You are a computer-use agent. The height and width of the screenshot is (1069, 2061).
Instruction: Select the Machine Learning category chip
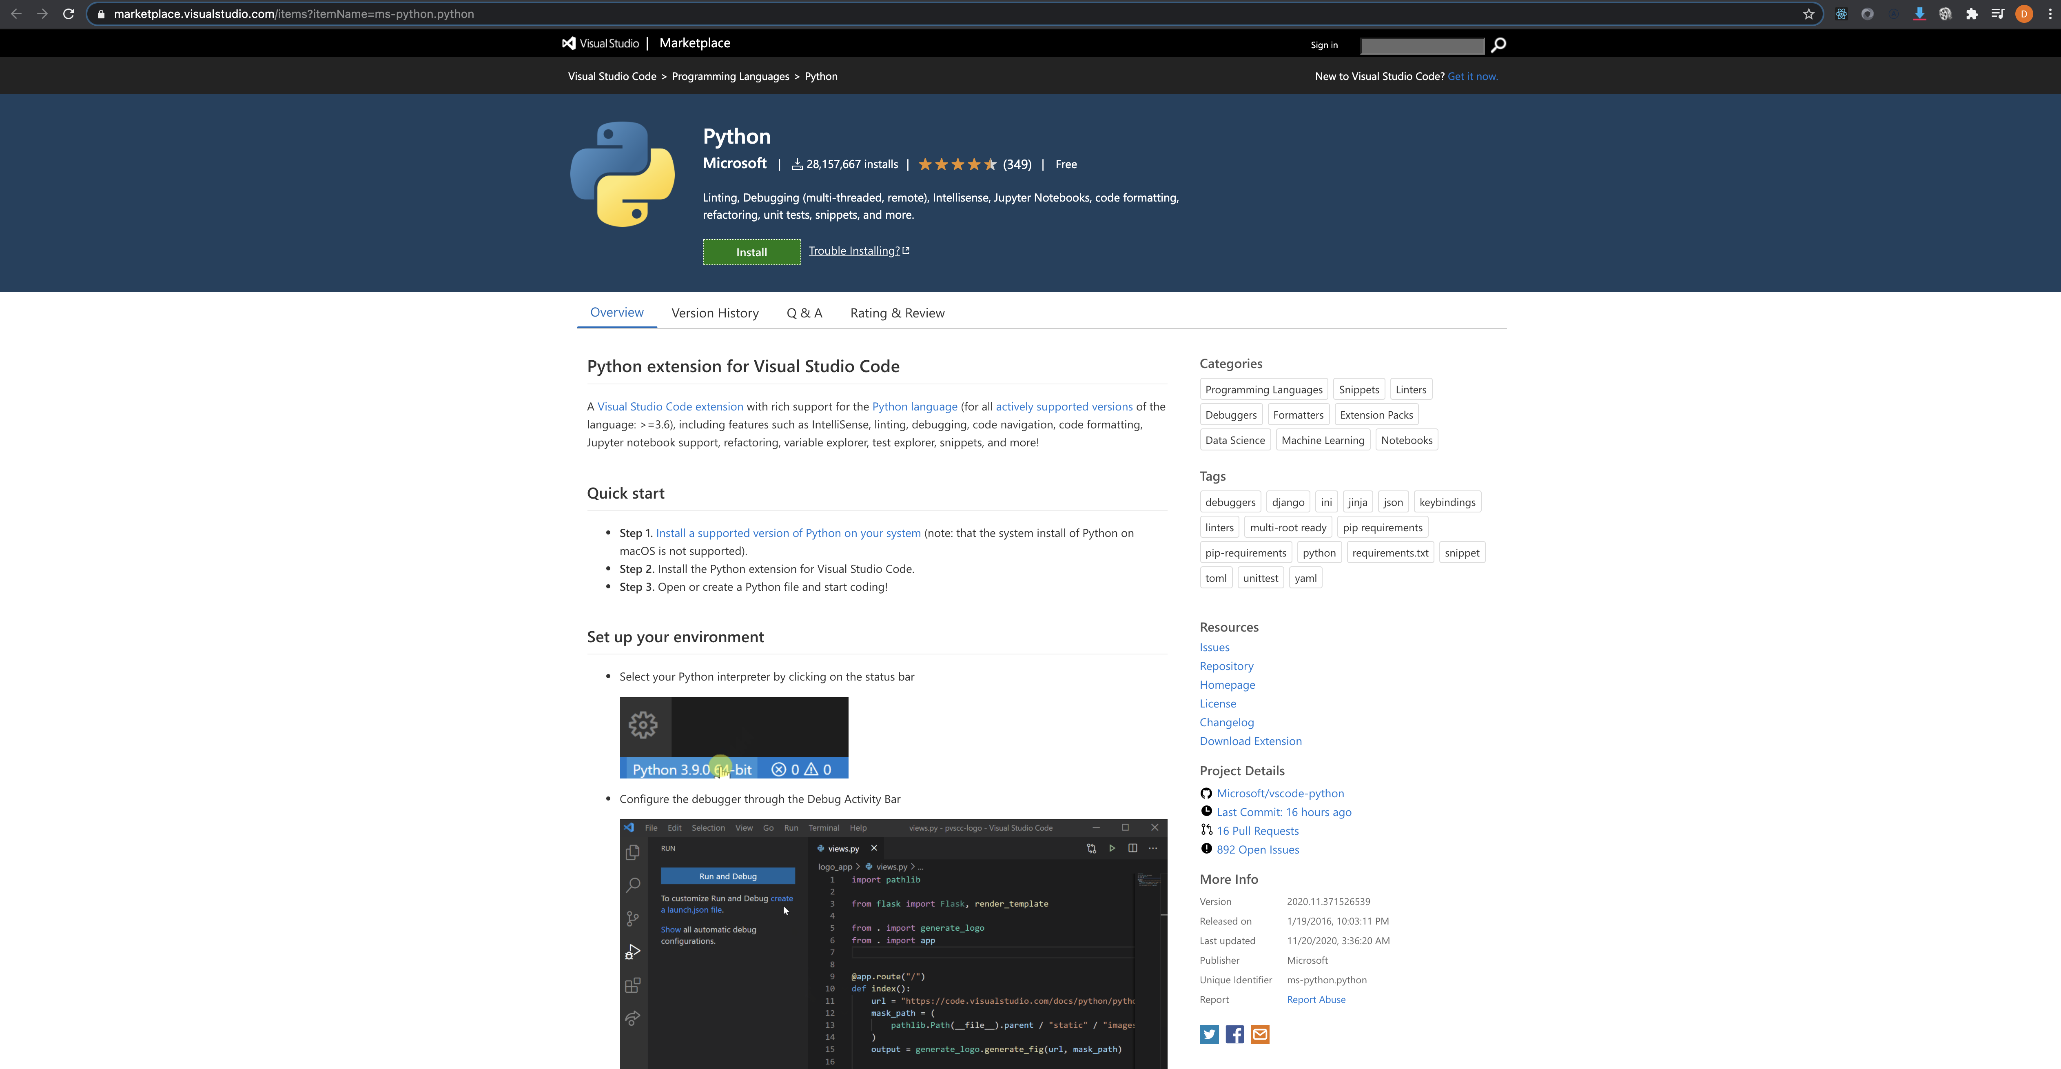(x=1323, y=440)
